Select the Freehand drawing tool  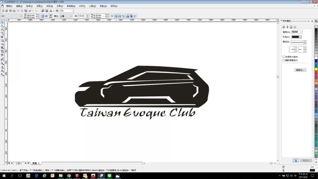2,33
